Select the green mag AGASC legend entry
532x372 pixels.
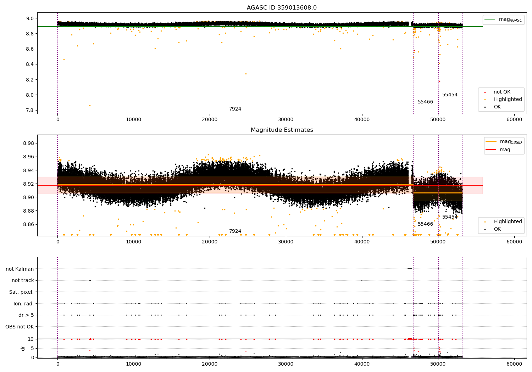503,19
